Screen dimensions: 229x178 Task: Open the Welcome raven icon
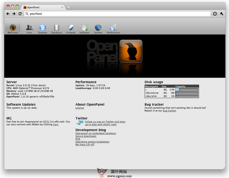click(13, 28)
